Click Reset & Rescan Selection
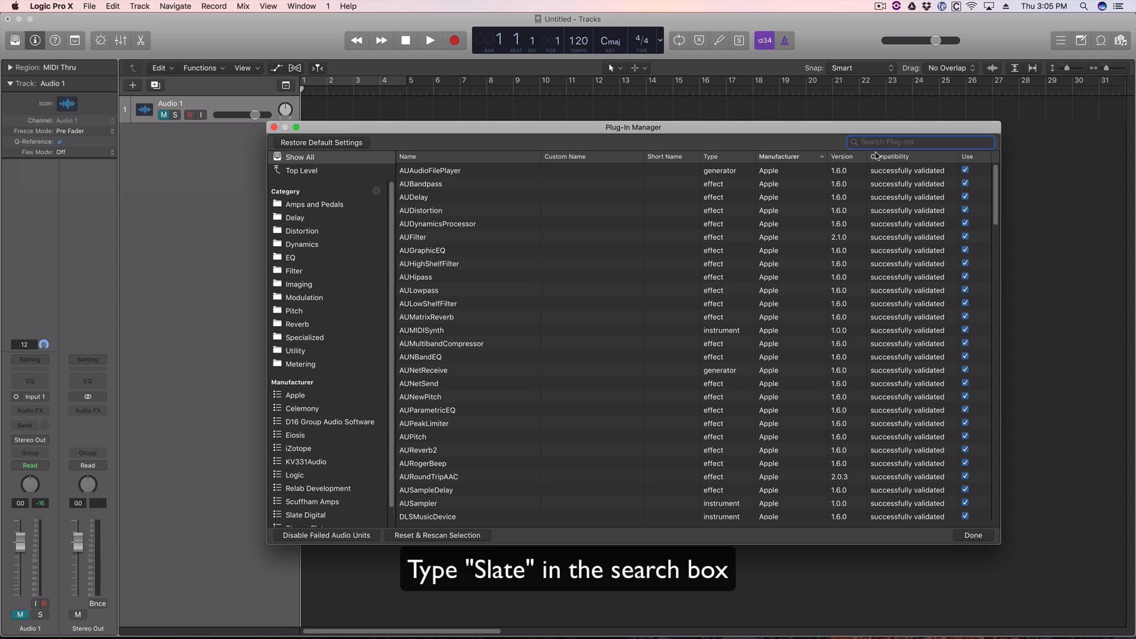 point(437,535)
